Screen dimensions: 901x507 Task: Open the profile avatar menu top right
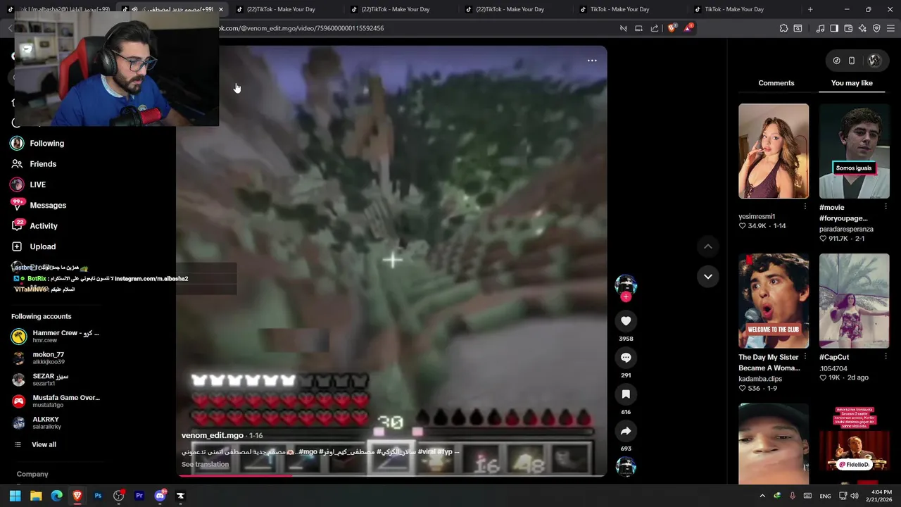[874, 61]
